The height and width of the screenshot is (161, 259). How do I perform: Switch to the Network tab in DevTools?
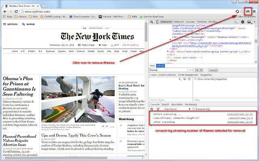pos(178,22)
